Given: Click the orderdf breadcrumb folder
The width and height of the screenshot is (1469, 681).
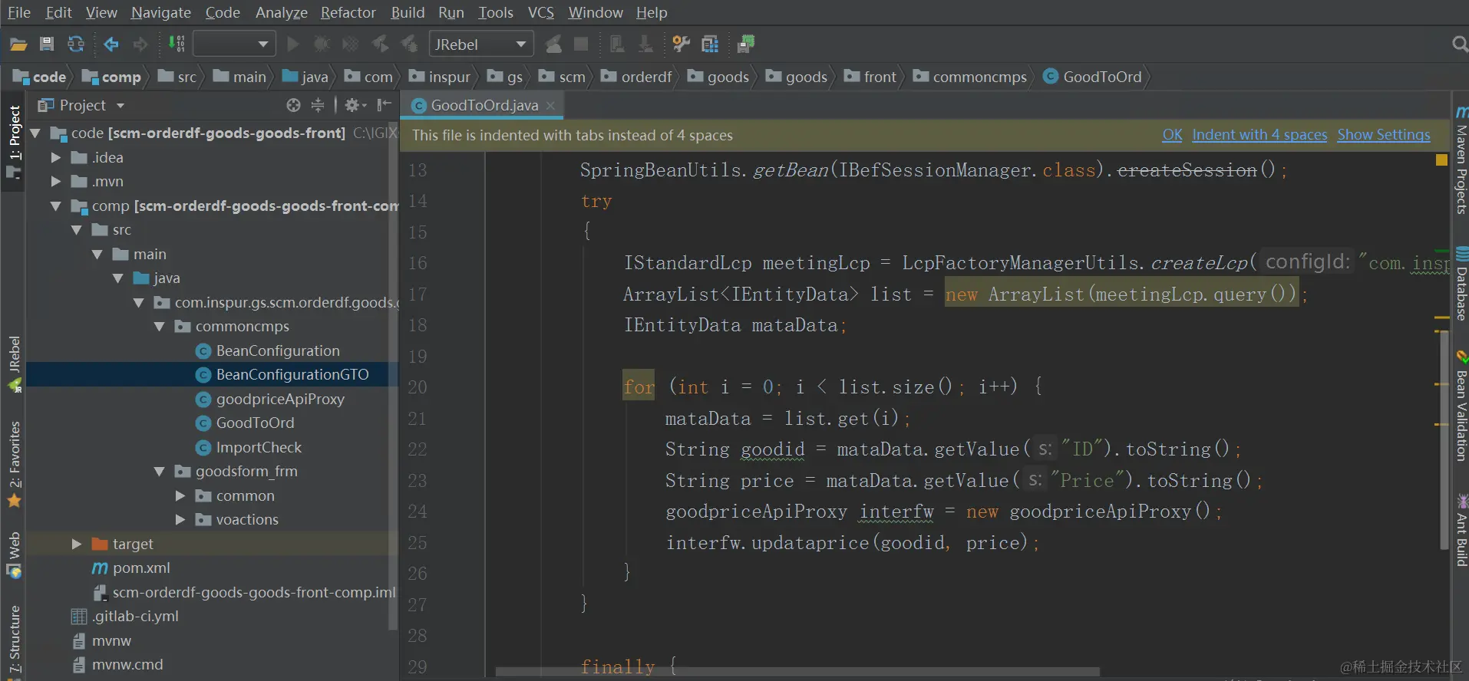Looking at the screenshot, I should (x=636, y=77).
